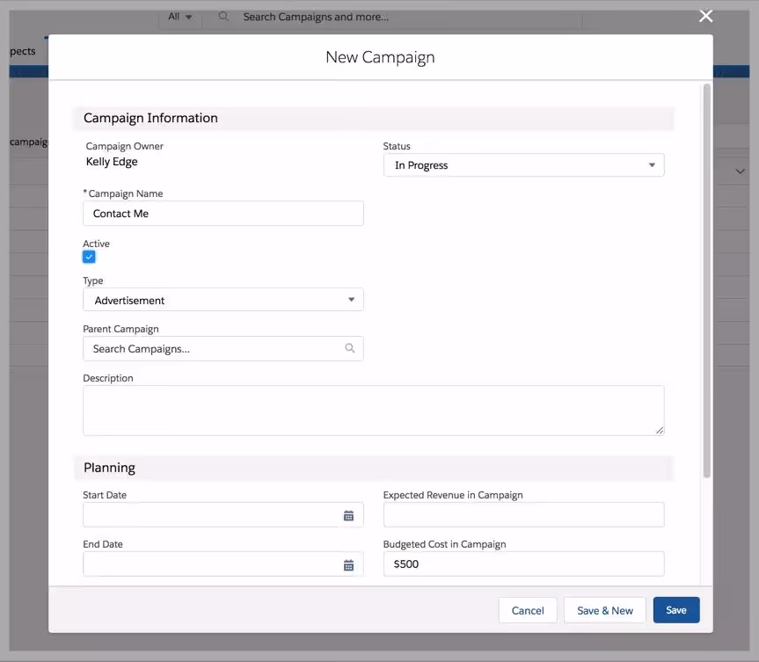The image size is (759, 662).
Task: Click the End Date input field
Action: [x=223, y=564]
